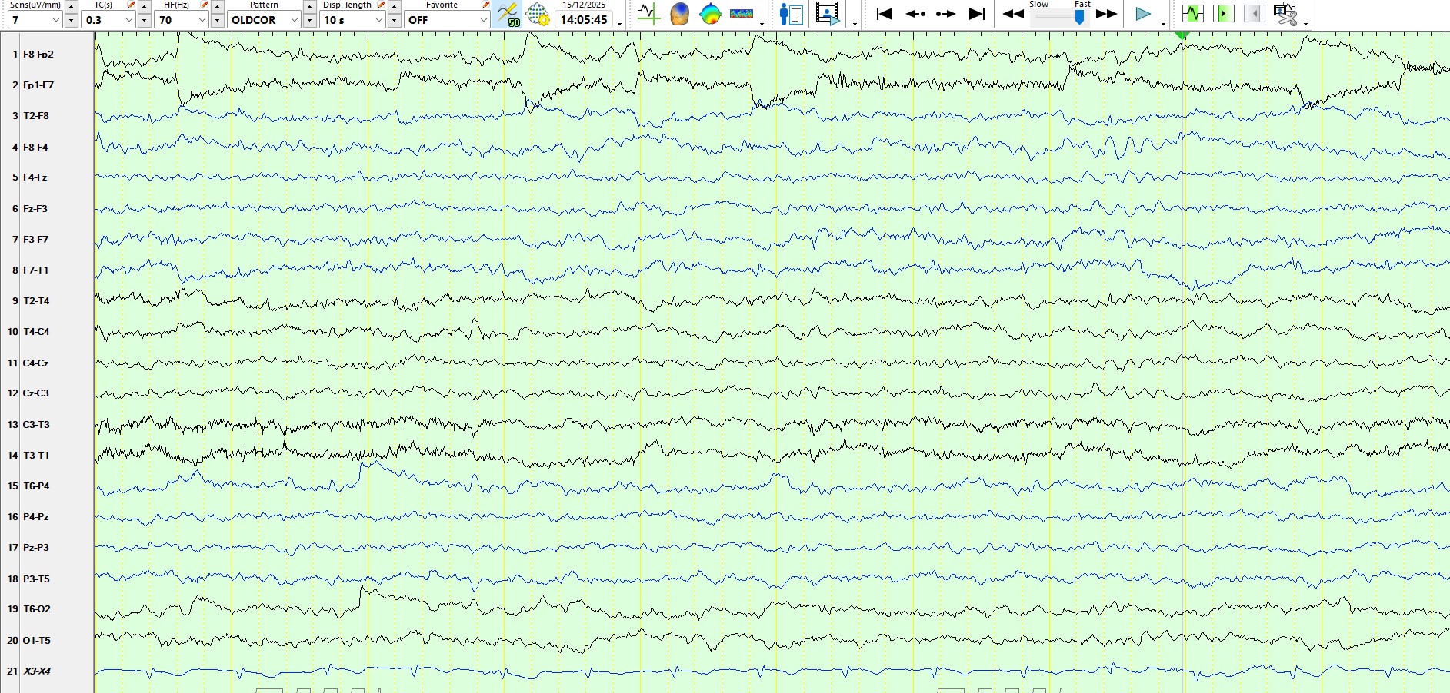Select channel label F4-Fz
1450x693 pixels.
(35, 177)
